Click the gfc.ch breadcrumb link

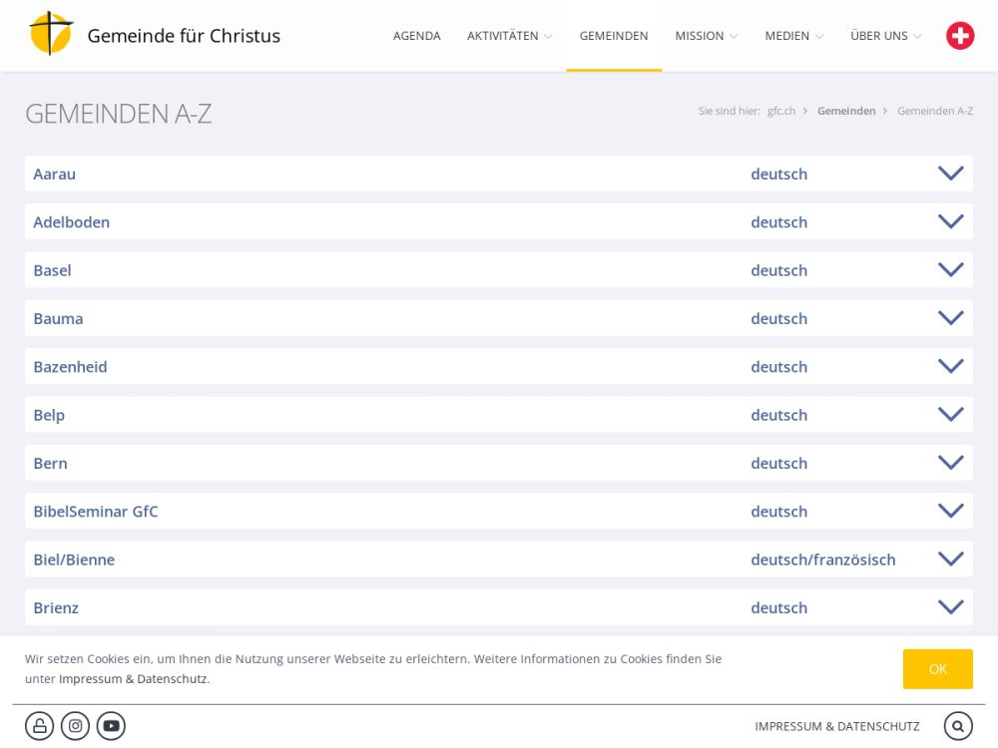pyautogui.click(x=781, y=111)
